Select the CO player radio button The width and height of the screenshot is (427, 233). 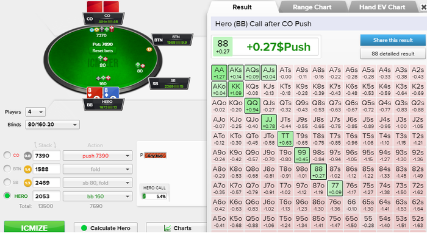pyautogui.click(x=7, y=155)
